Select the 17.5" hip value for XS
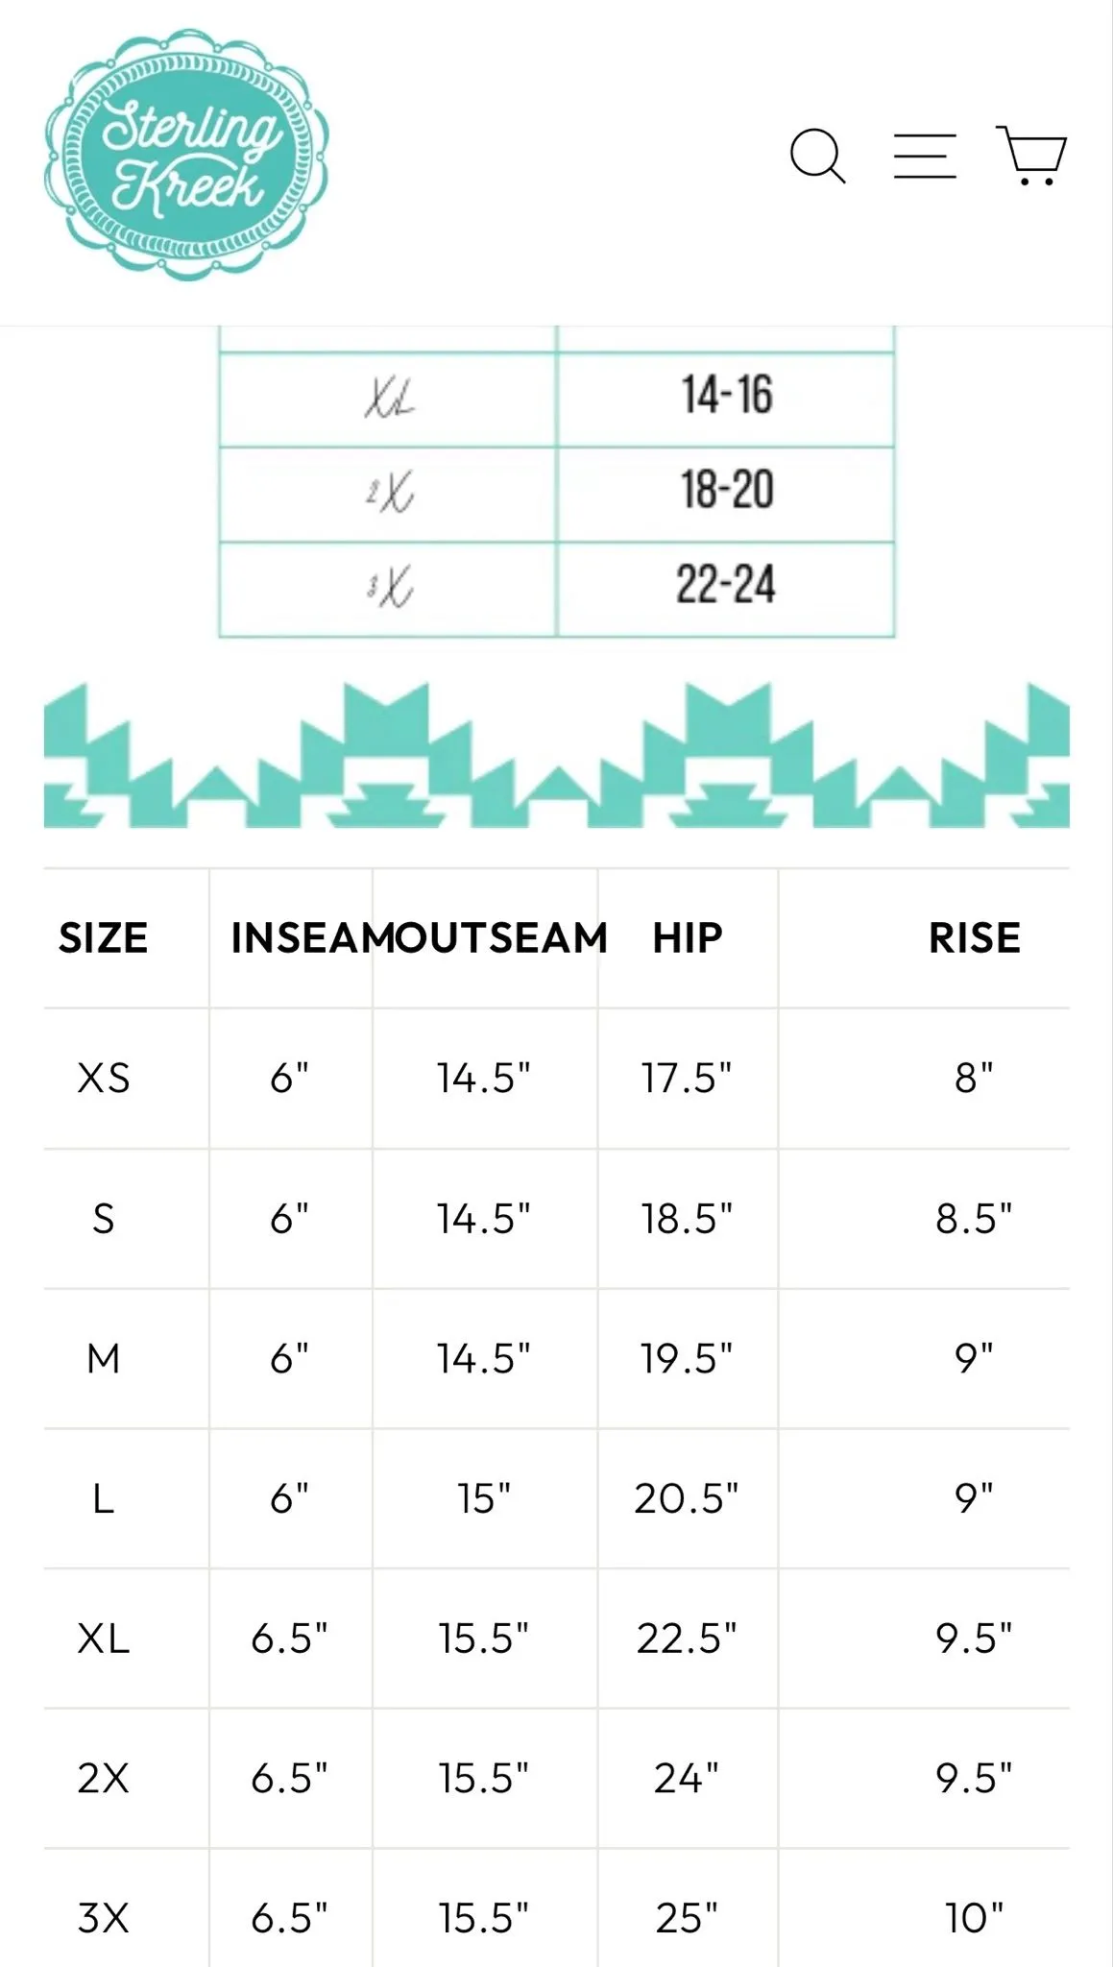The height and width of the screenshot is (1967, 1113). pos(687,1079)
